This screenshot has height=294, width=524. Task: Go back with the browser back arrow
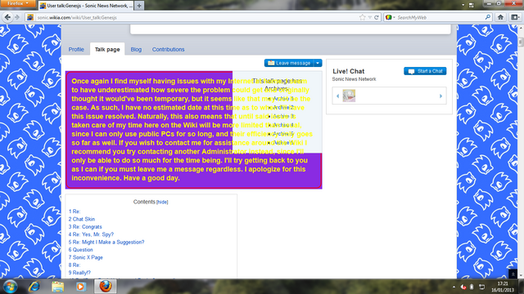(7, 17)
